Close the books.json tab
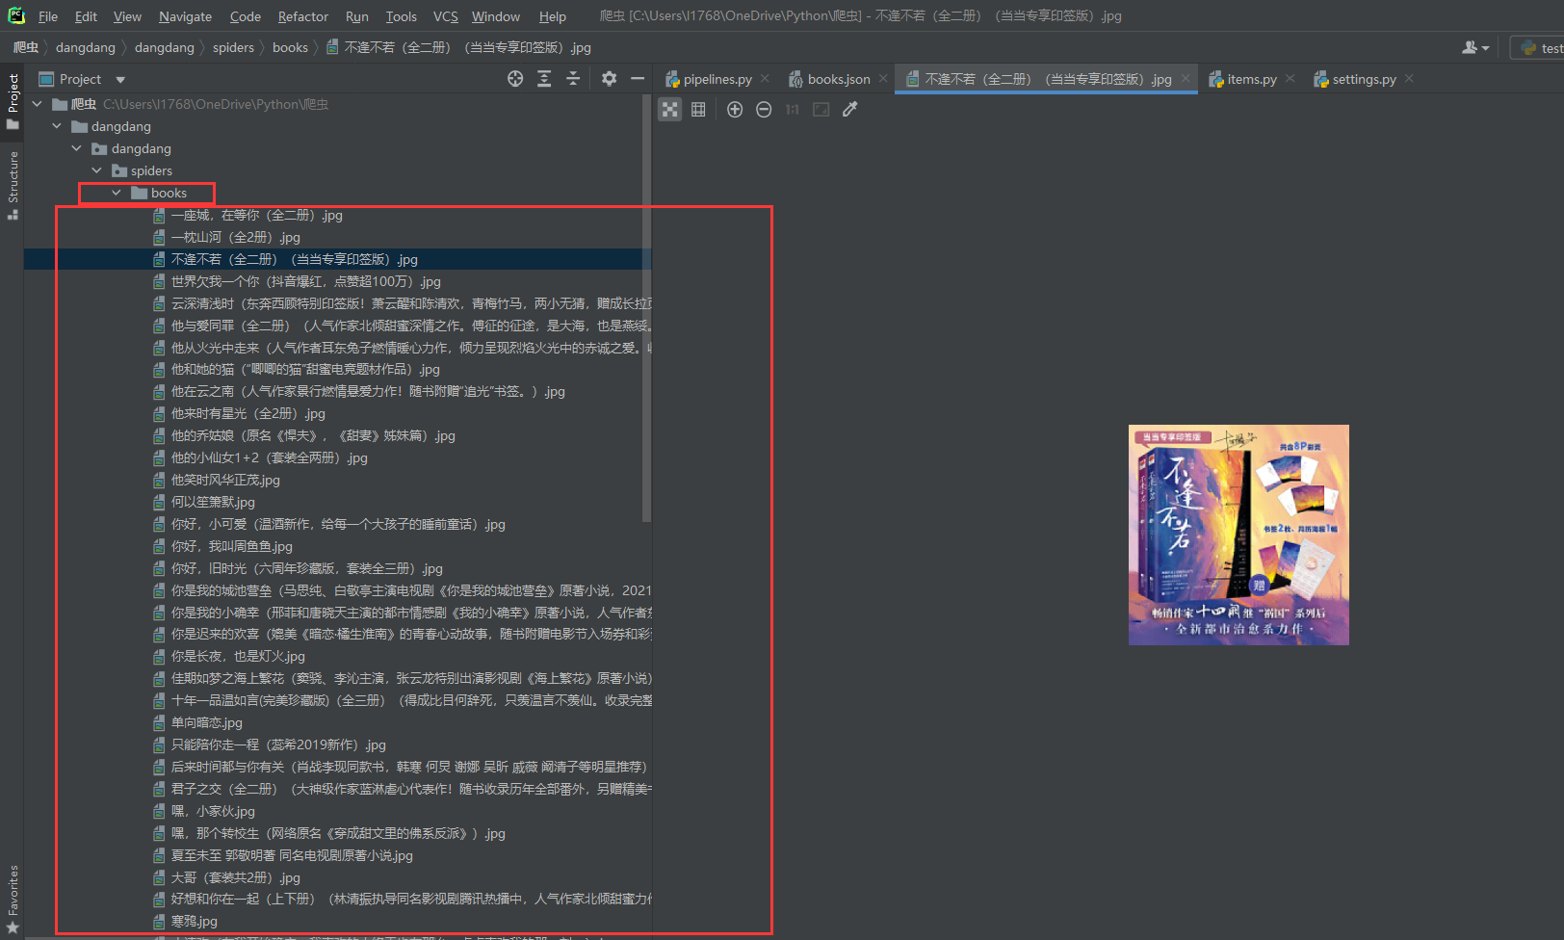This screenshot has height=940, width=1564. [x=883, y=79]
